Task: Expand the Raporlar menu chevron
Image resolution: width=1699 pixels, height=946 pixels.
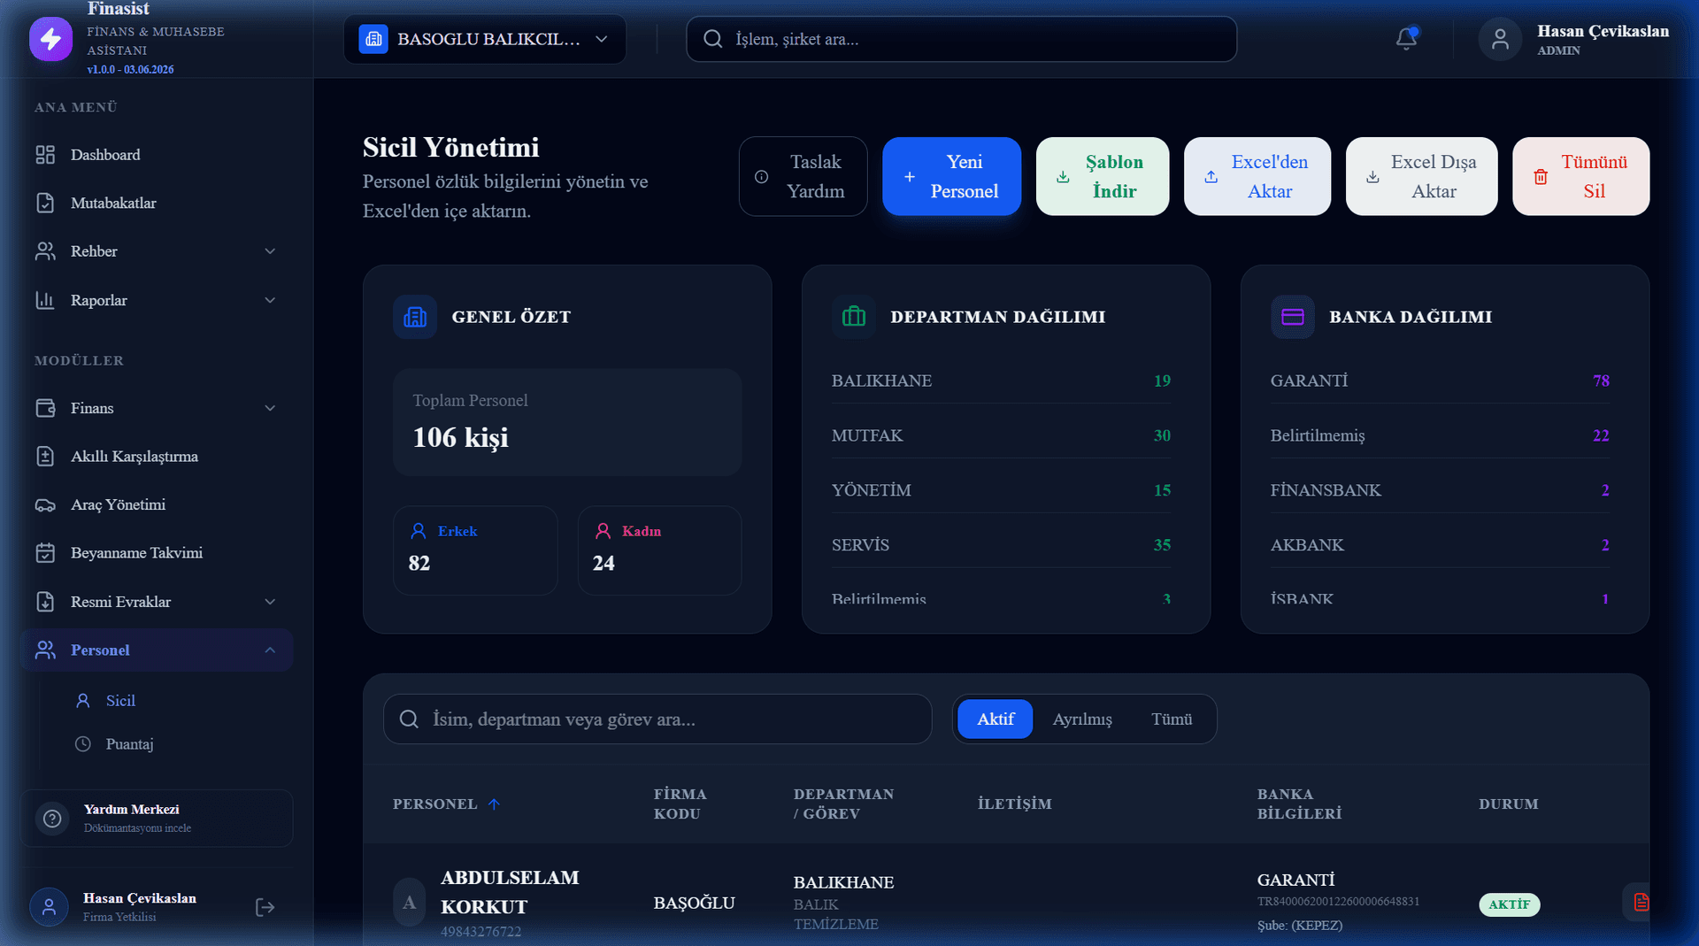Action: 270,300
